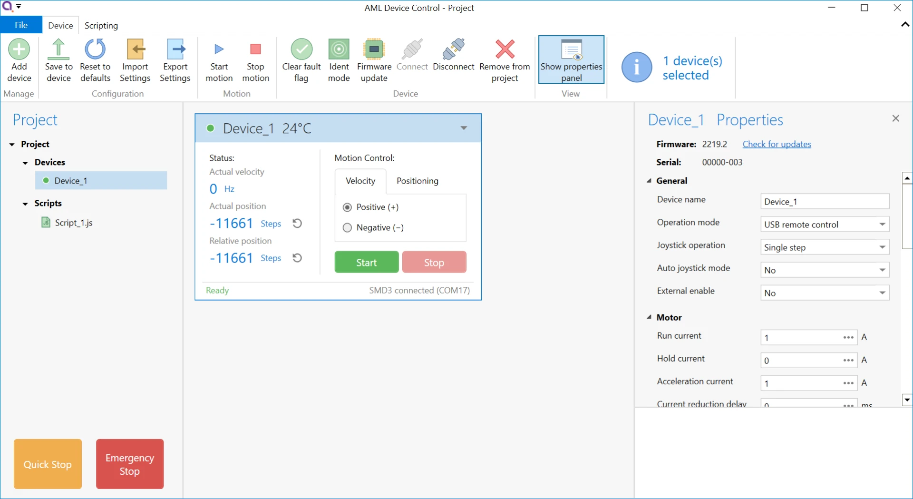Click Save to device icon
Screen dimensions: 913x499
point(58,50)
